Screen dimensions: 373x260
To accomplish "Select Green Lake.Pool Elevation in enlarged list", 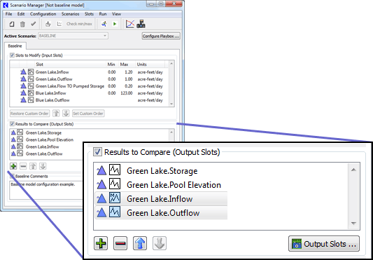I will pyautogui.click(x=174, y=185).
